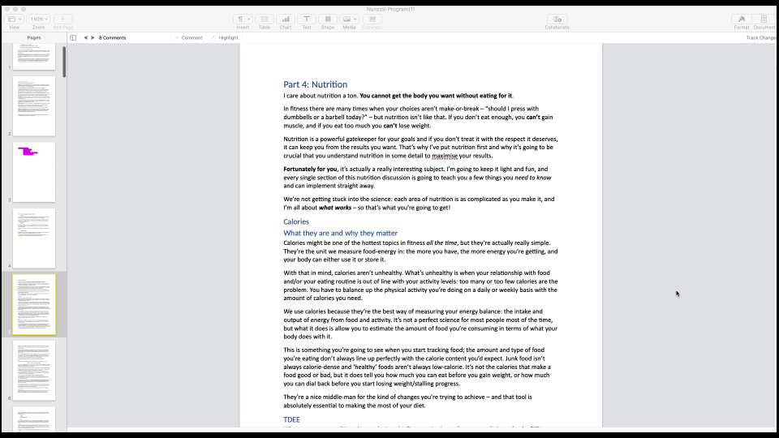Click the Highlight button in review bar
Viewport: 779px width, 438px height.
click(225, 37)
